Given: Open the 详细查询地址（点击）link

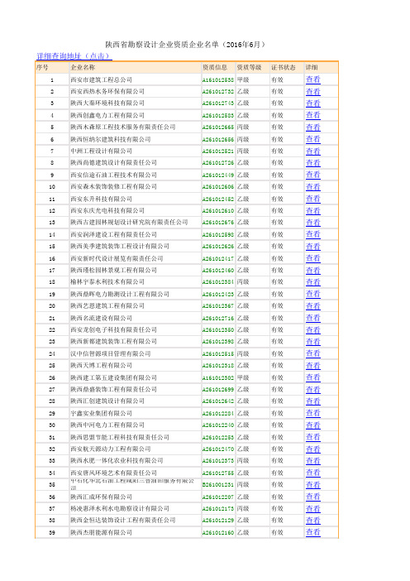Looking at the screenshot, I should pos(74,56).
